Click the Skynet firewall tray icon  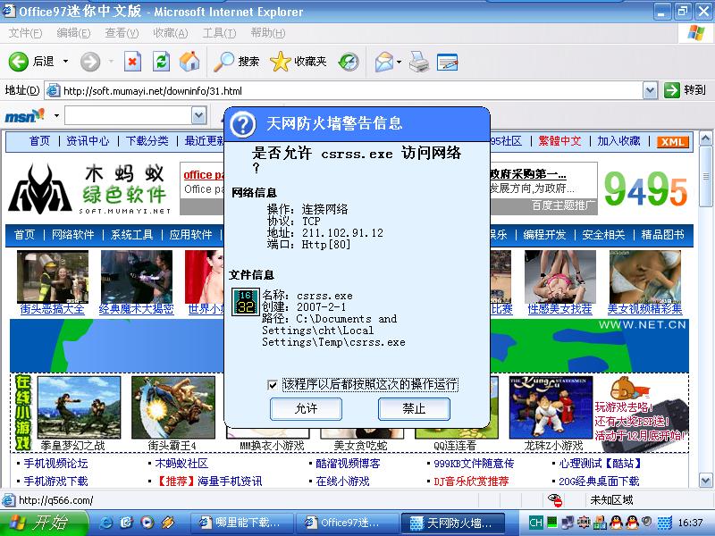coord(665,523)
